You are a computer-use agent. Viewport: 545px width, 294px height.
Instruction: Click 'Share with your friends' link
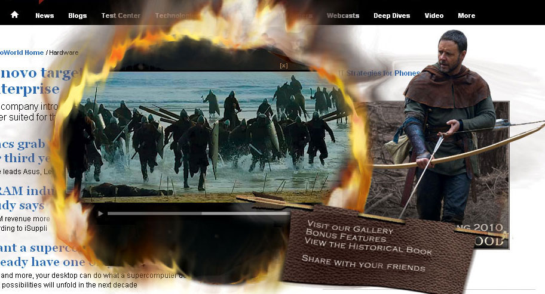(363, 263)
